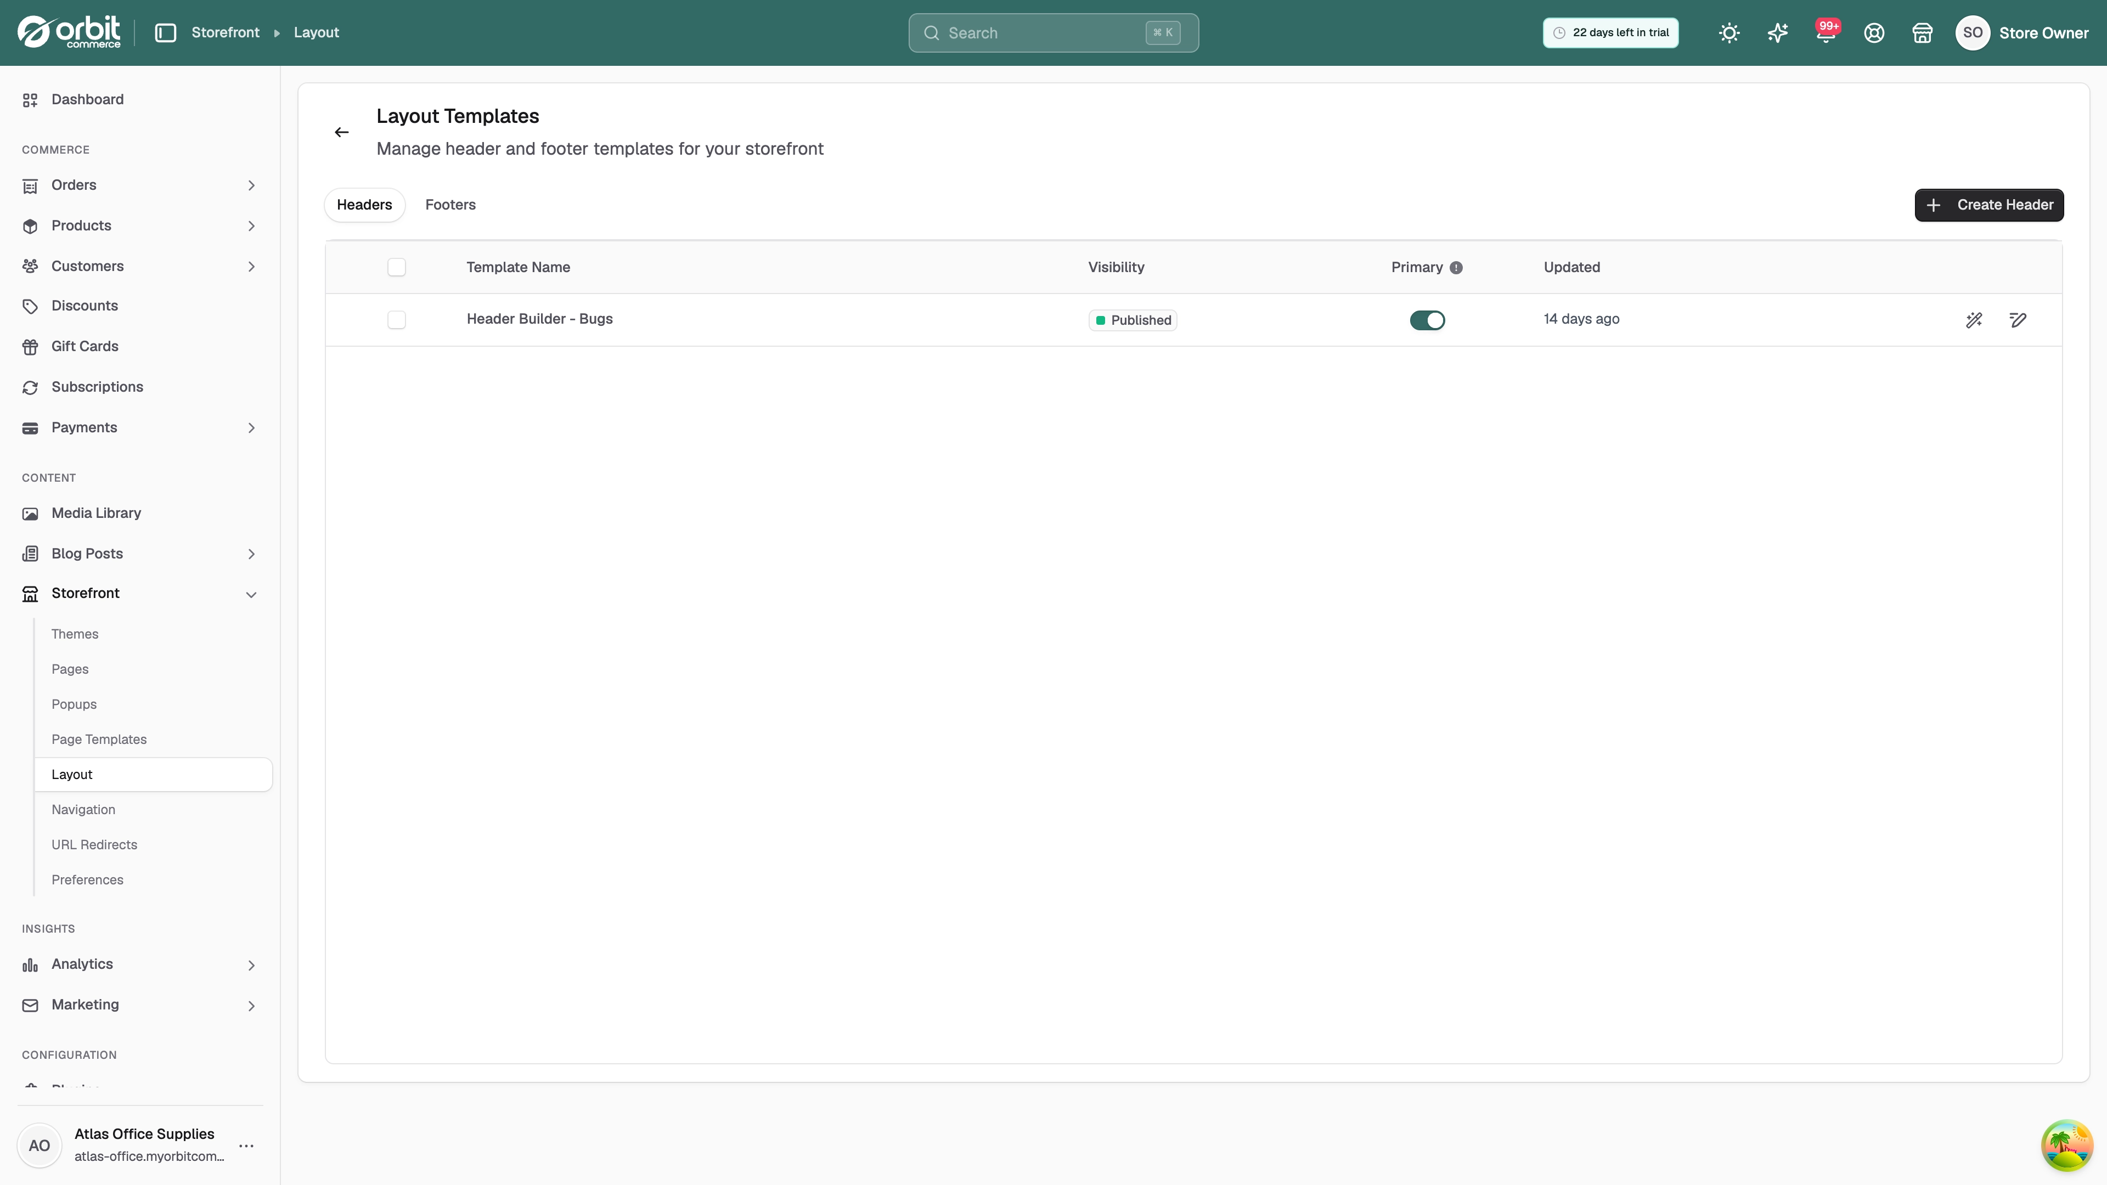
Task: Click the edit pencil icon for Header Builder
Action: tap(2018, 320)
